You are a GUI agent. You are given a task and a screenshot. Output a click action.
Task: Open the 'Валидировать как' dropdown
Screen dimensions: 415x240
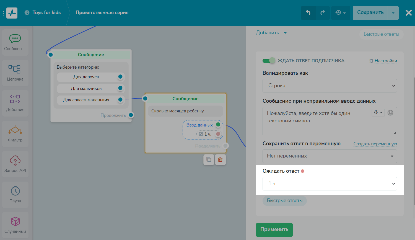[x=330, y=86]
